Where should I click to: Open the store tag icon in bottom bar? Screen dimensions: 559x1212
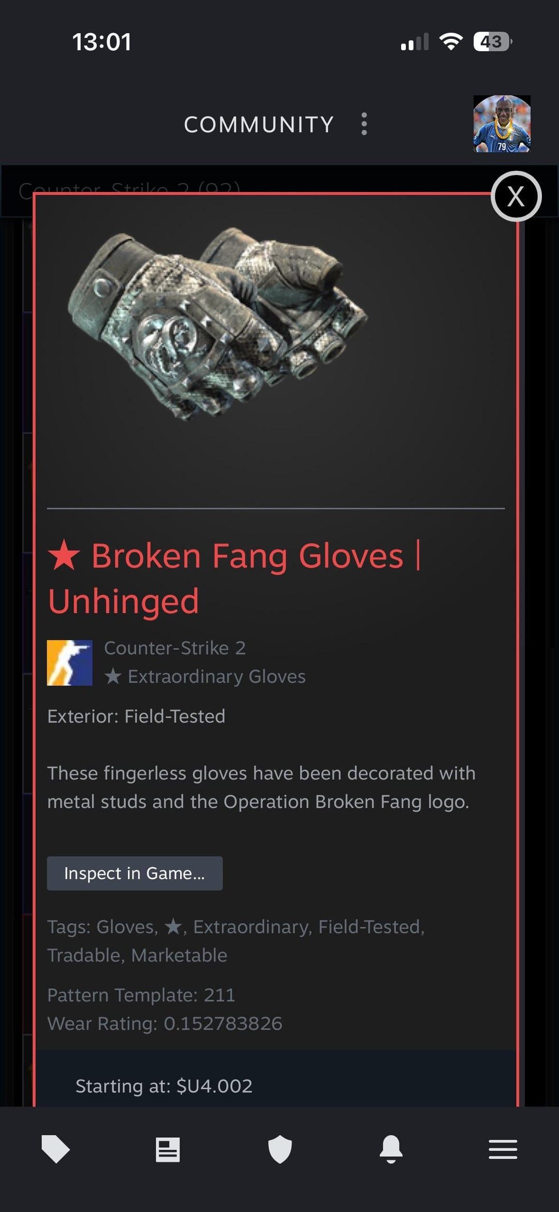pos(55,1149)
